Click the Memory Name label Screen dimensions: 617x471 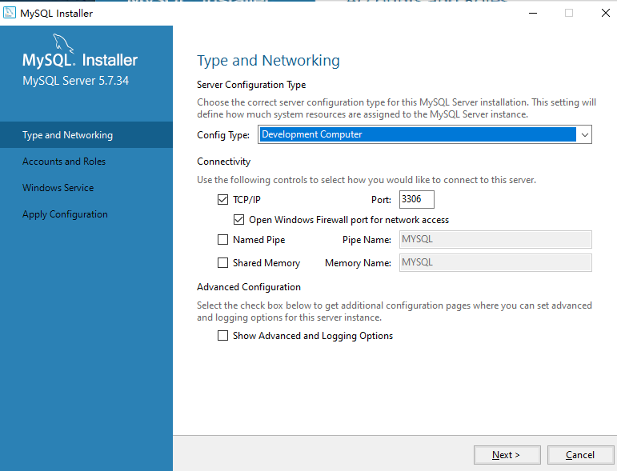click(x=358, y=263)
